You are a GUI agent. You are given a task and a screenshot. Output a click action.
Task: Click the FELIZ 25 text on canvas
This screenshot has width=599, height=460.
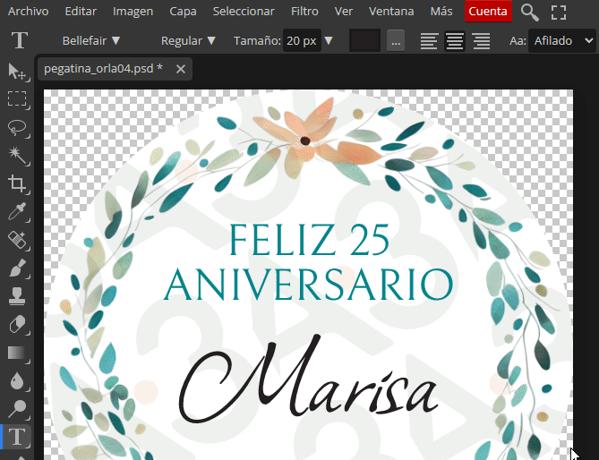(309, 240)
